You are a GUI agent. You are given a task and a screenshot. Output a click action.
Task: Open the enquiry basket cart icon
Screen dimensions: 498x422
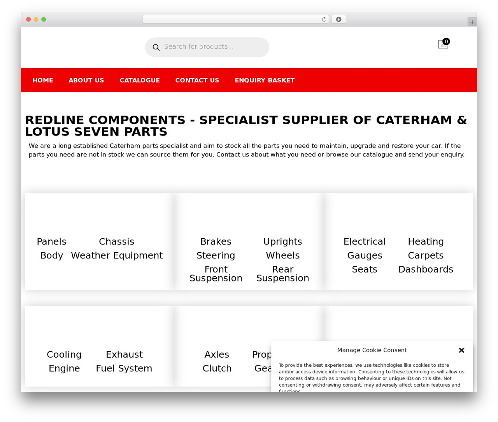click(x=443, y=44)
